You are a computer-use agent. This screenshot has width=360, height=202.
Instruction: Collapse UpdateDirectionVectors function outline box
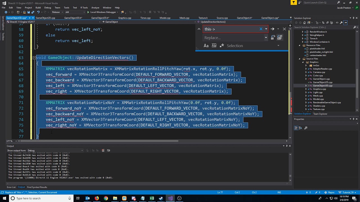point(34,58)
